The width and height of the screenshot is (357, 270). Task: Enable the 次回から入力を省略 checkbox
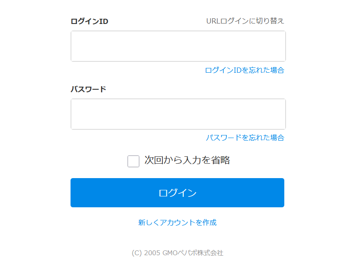tap(133, 161)
